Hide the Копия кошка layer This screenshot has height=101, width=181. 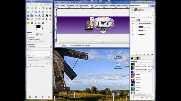click(x=133, y=27)
